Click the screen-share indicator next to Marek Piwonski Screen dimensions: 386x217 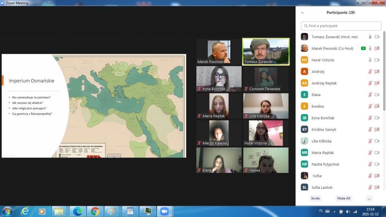[x=363, y=48]
